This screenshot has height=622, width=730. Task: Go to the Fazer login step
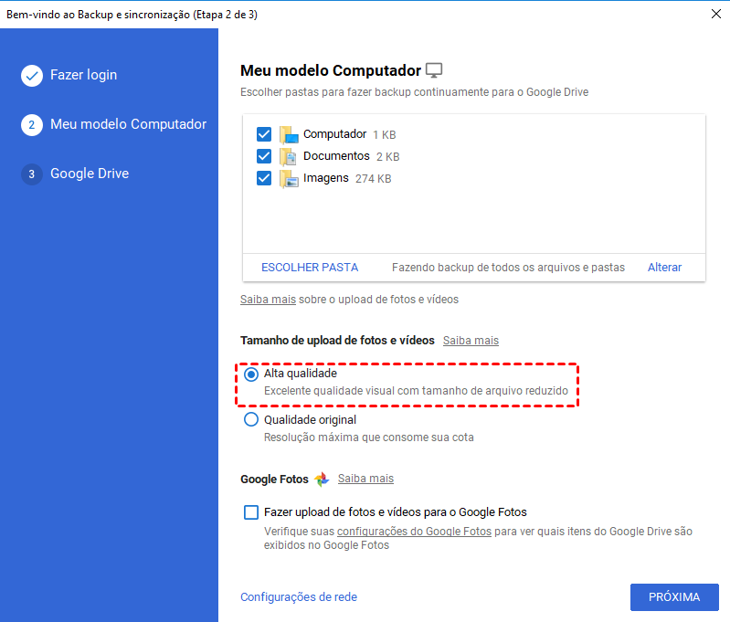click(83, 75)
